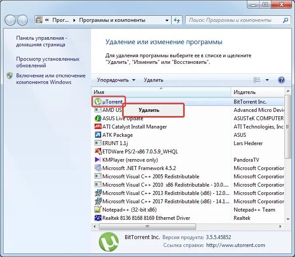Viewport: 295px width, 257px height.
Task: Show hidden breadcrumb levels via double chevron
Action: coord(47,20)
